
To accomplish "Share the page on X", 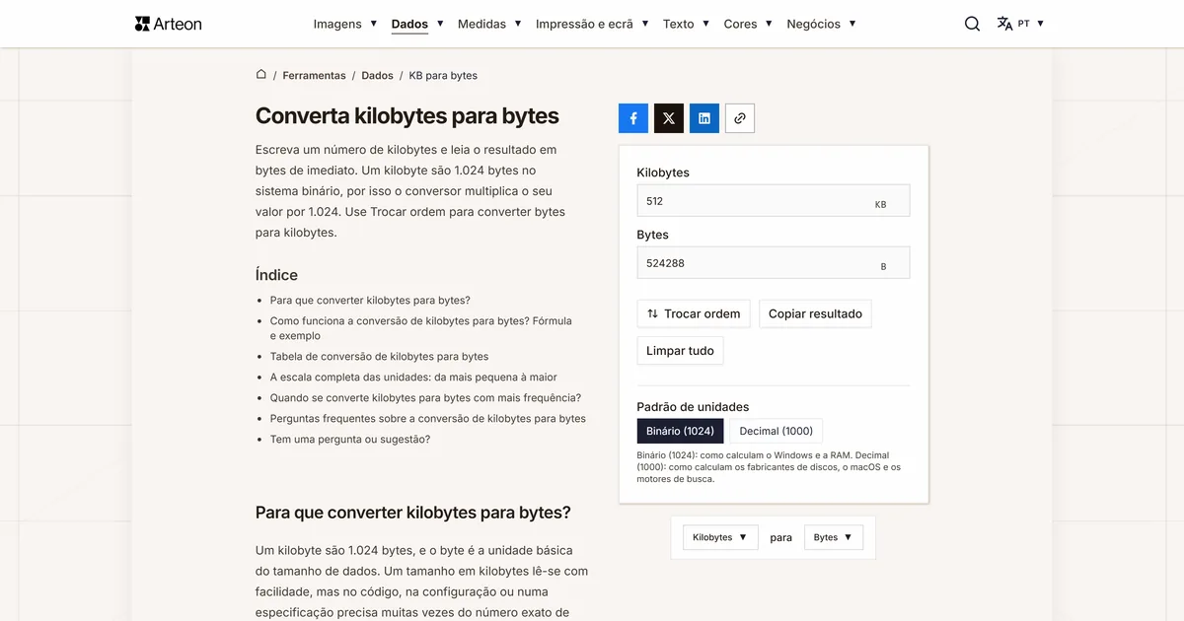I will (669, 118).
